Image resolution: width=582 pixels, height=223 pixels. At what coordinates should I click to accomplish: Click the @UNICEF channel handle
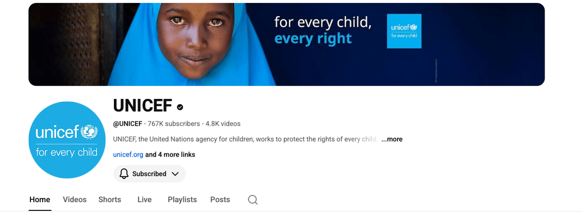pos(128,124)
